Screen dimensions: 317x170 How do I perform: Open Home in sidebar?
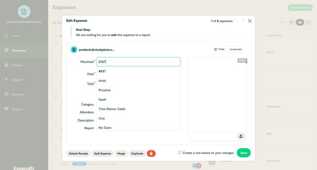[24, 36]
